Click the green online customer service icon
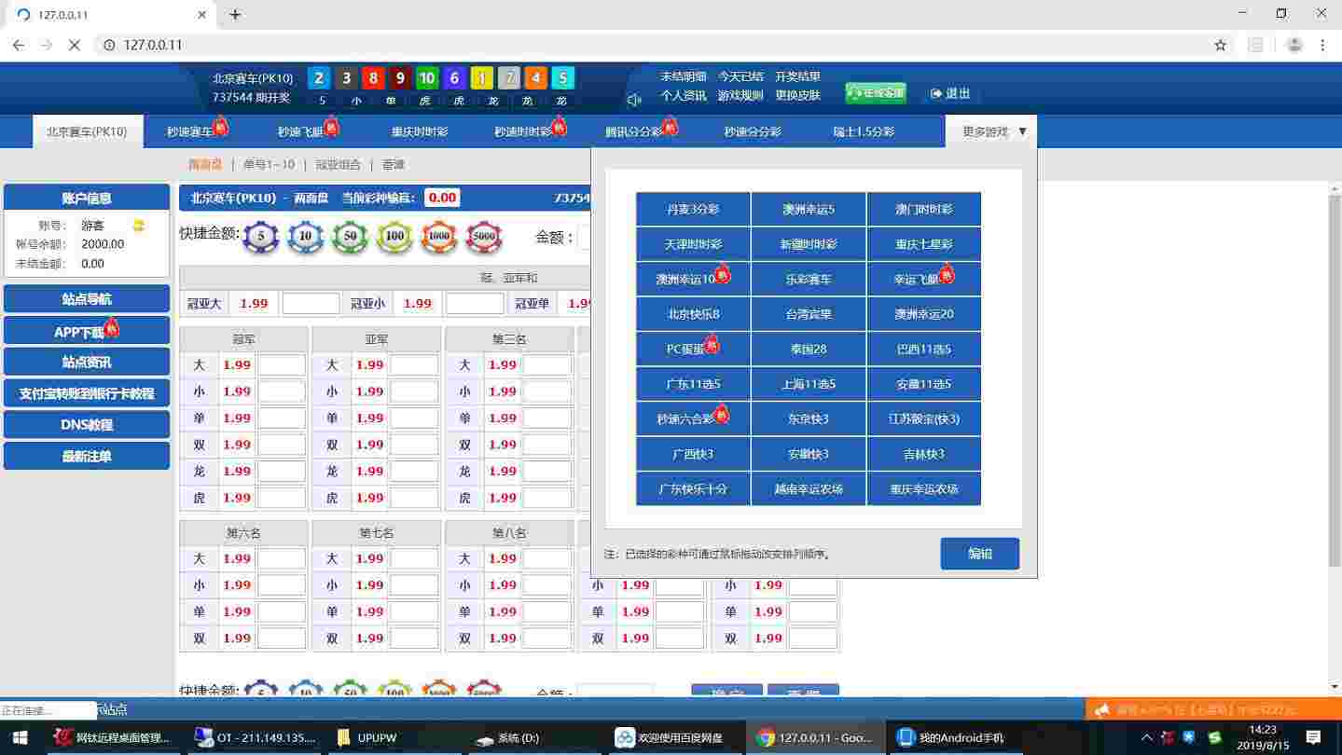 (875, 93)
